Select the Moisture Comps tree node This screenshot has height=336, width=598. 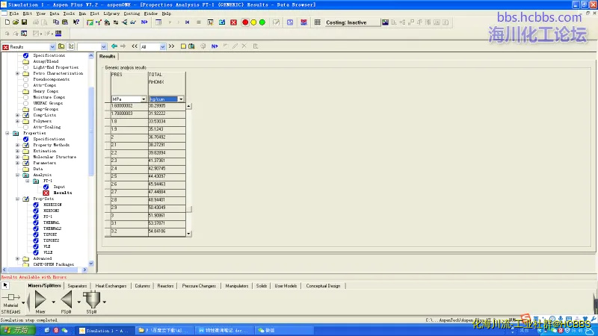(x=49, y=97)
